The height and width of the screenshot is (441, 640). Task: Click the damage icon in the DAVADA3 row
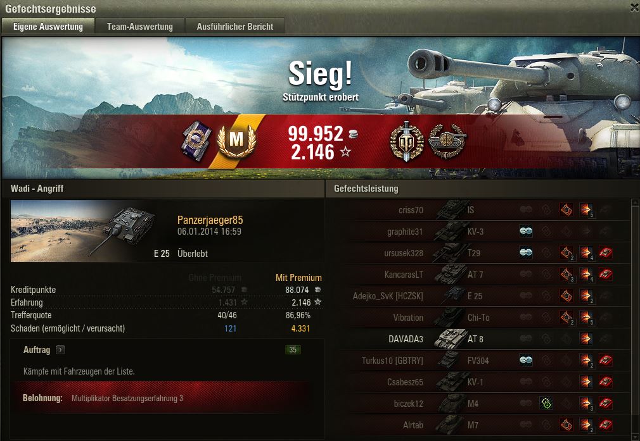[x=586, y=339]
